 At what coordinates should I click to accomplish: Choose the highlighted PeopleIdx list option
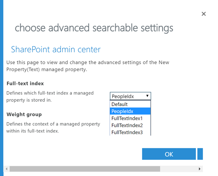[130, 111]
